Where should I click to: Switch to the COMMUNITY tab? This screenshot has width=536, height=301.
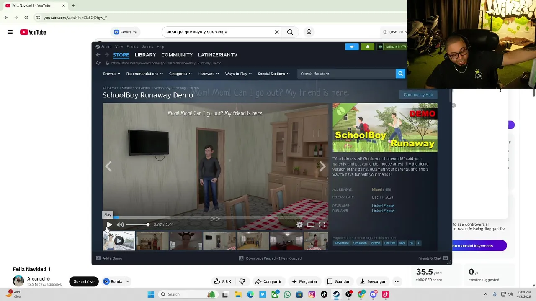[177, 55]
